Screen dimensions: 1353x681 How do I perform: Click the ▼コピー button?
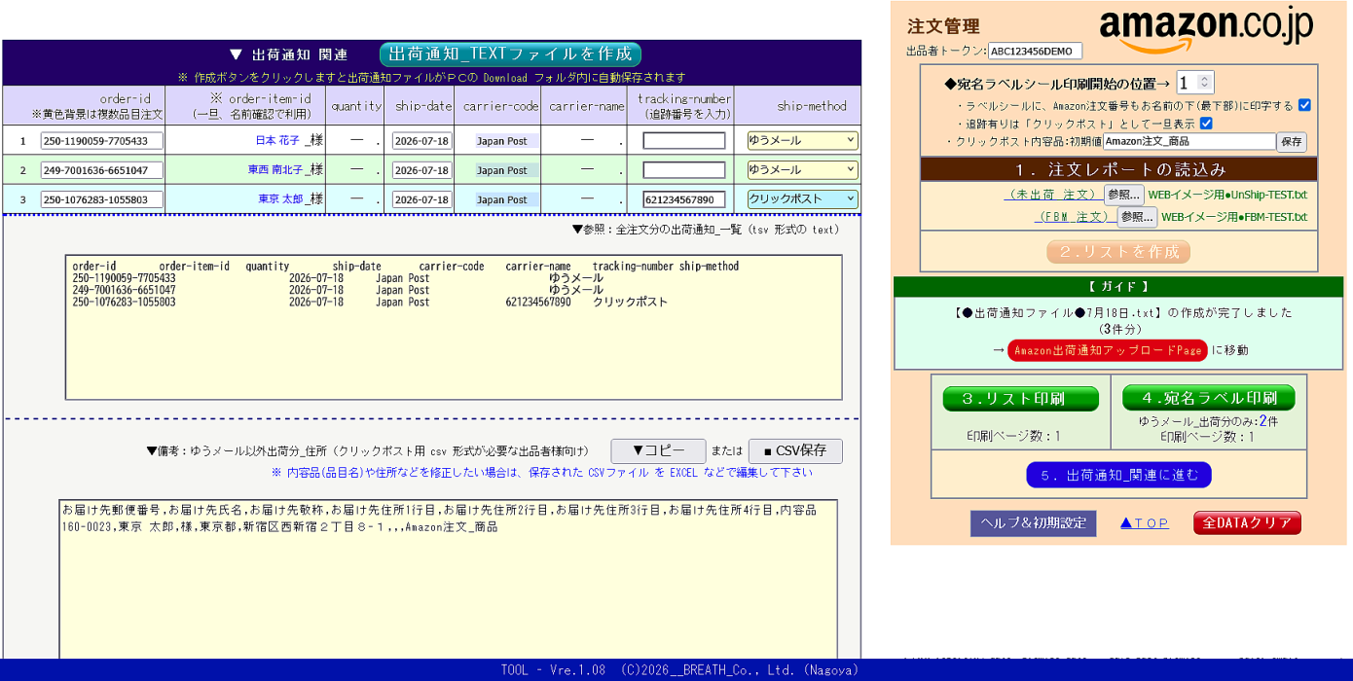click(658, 450)
